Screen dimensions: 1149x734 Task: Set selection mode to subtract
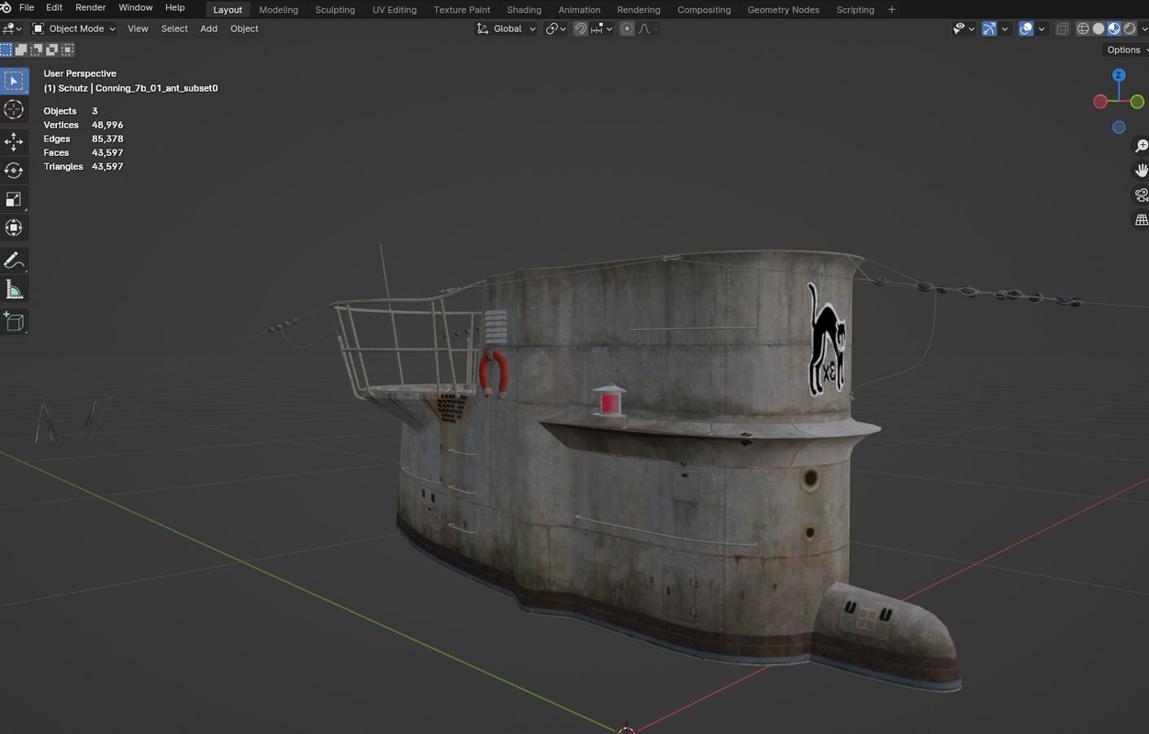click(x=38, y=50)
